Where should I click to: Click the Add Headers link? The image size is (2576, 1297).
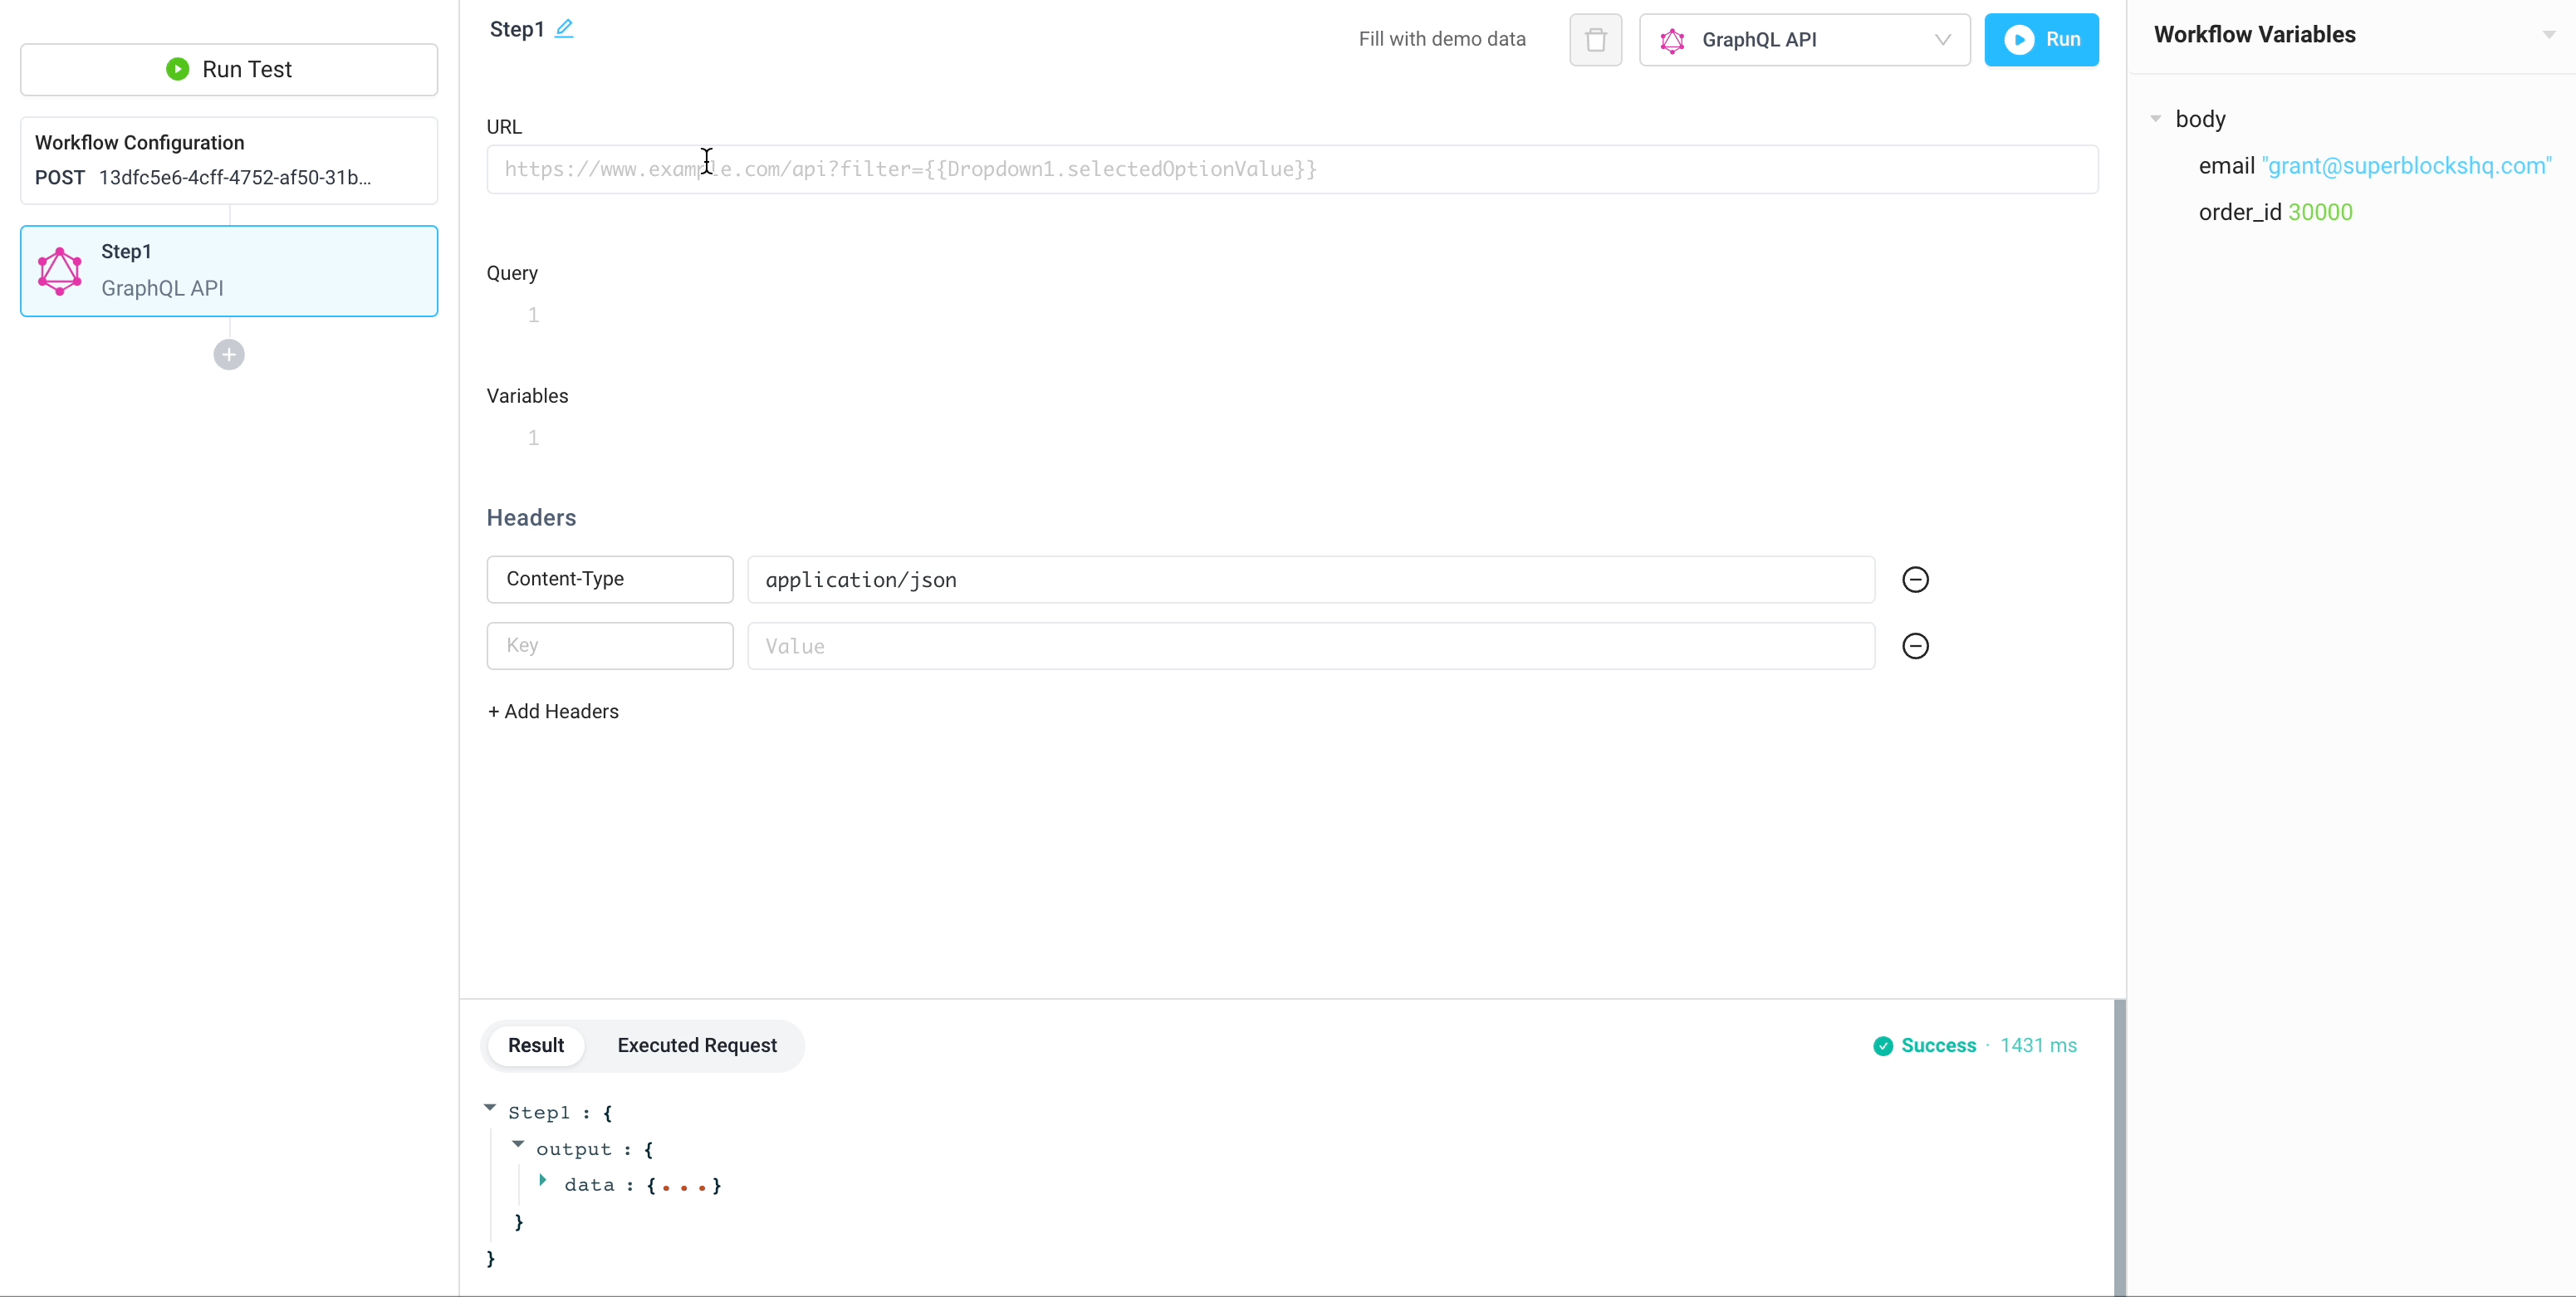click(x=552, y=711)
